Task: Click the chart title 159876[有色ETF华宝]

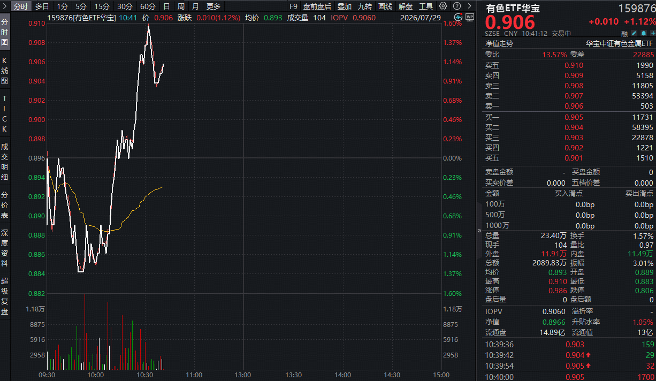Action: click(82, 18)
